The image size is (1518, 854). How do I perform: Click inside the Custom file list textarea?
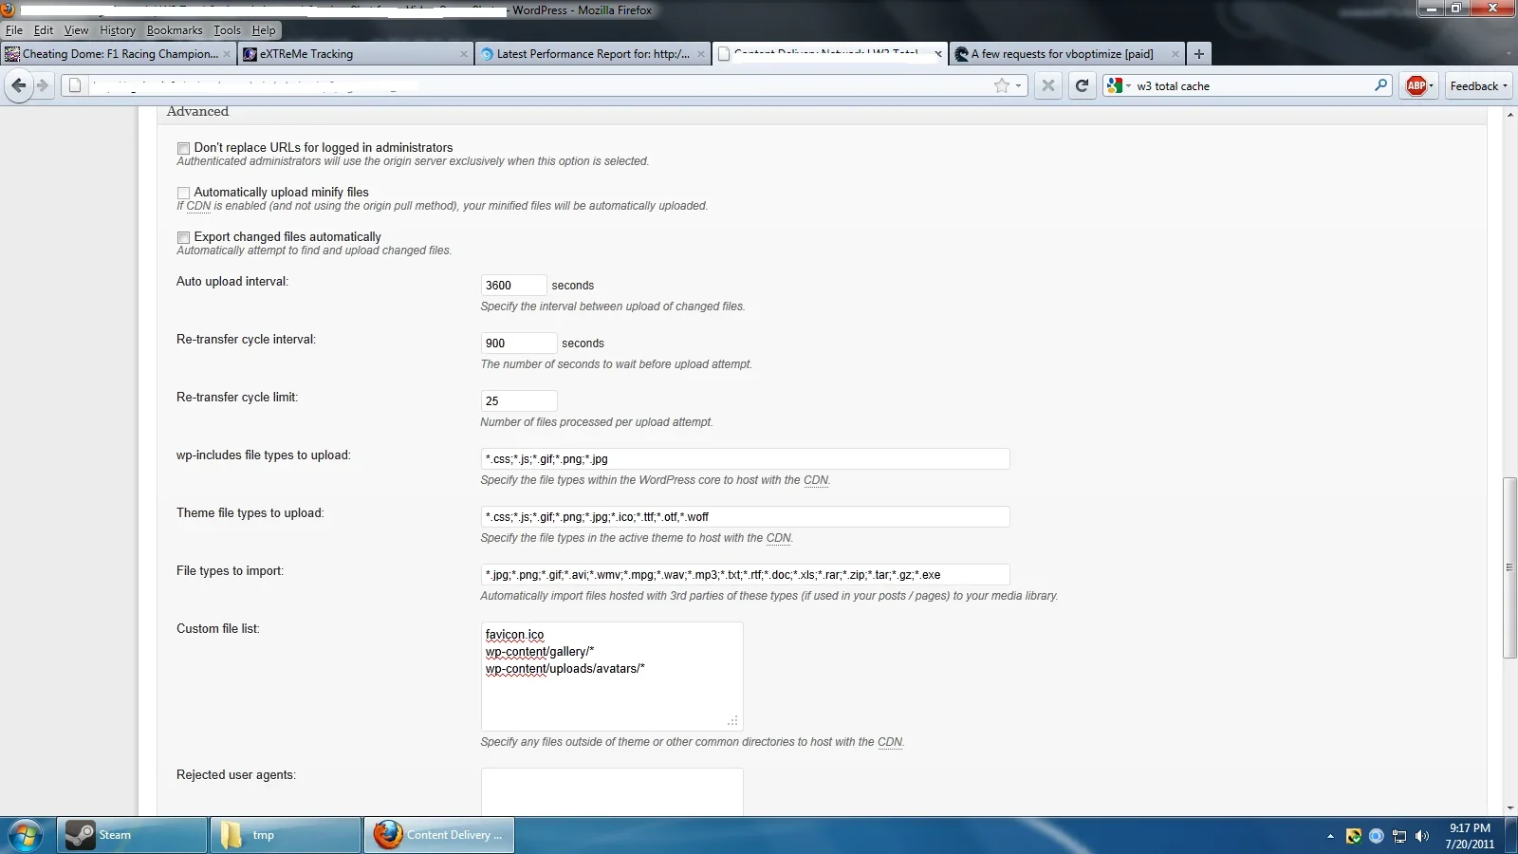pyautogui.click(x=612, y=676)
